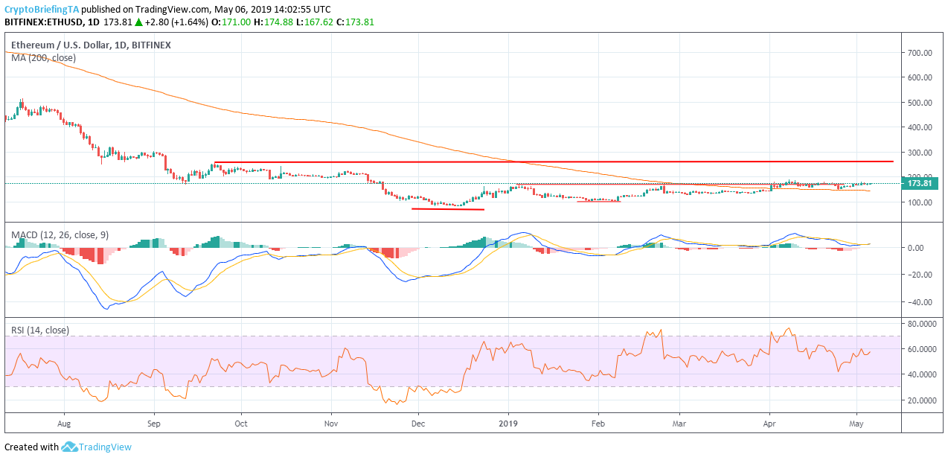
Task: Click the Oct label on time axis
Action: [240, 424]
